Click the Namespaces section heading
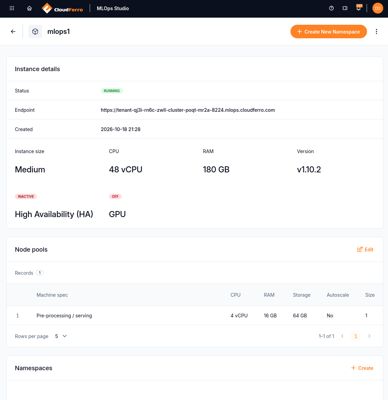Viewport: 388px width, 400px height. [x=34, y=368]
